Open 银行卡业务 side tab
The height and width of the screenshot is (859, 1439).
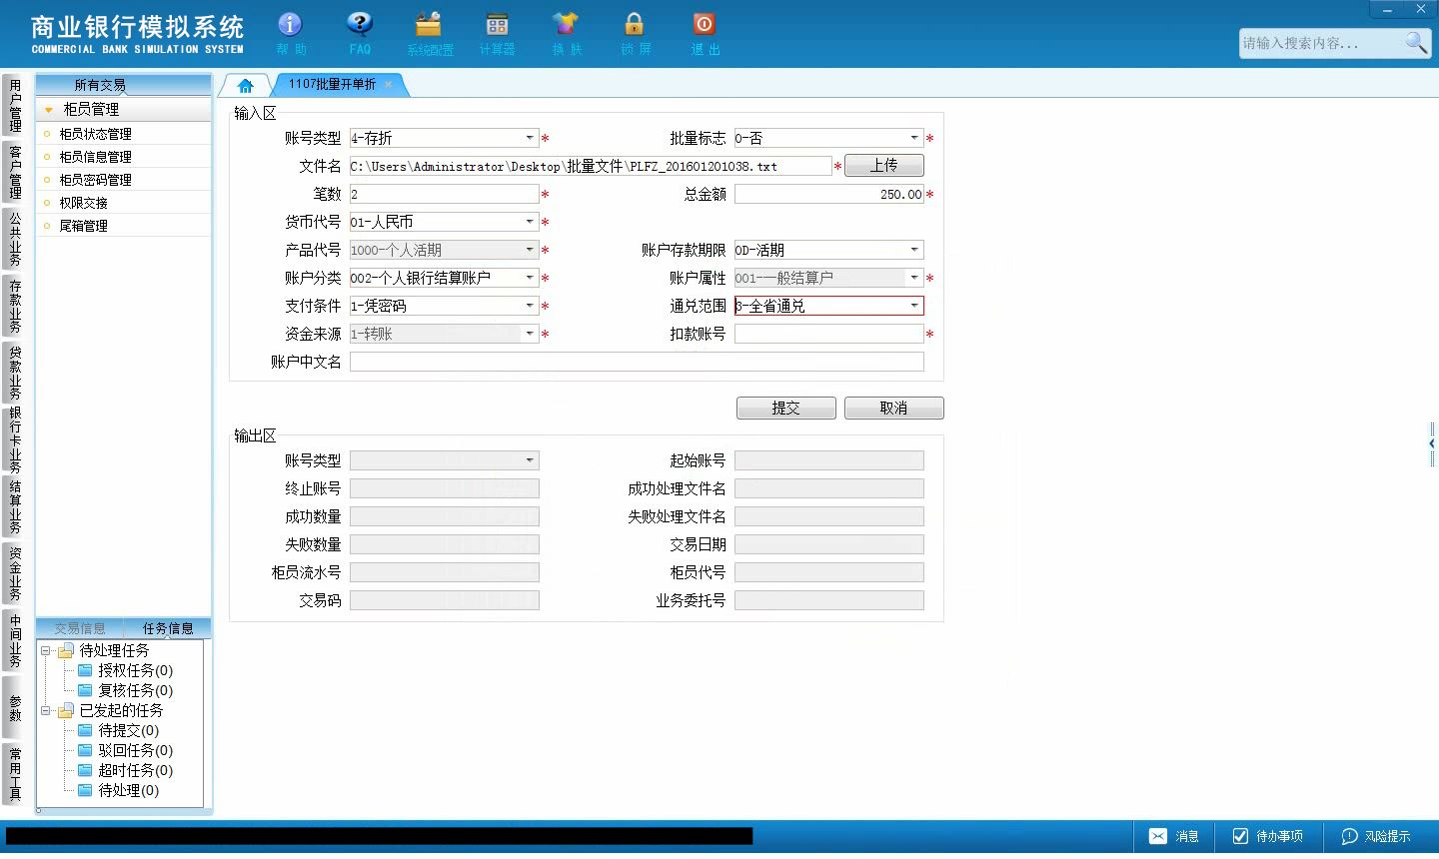[14, 439]
